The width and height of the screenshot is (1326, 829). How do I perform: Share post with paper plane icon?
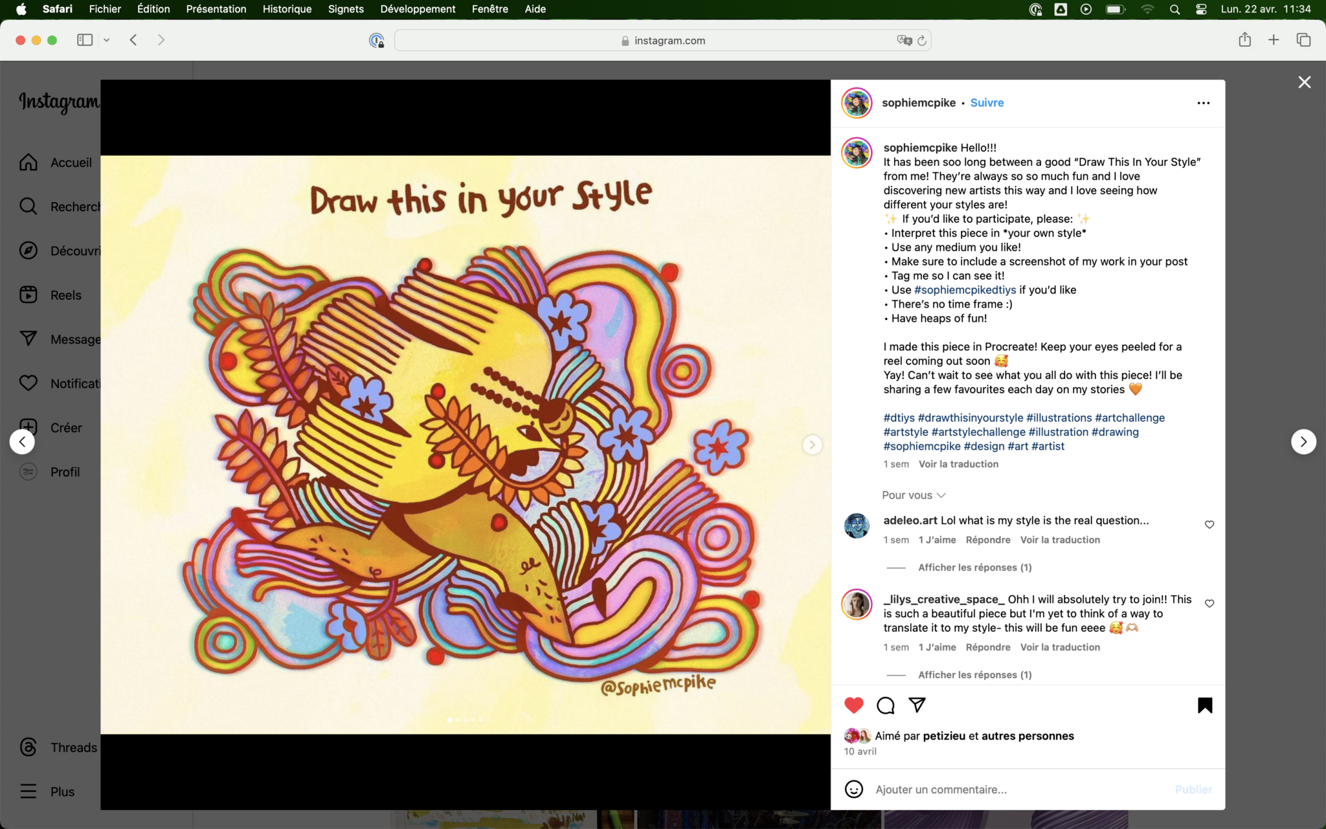pyautogui.click(x=917, y=705)
